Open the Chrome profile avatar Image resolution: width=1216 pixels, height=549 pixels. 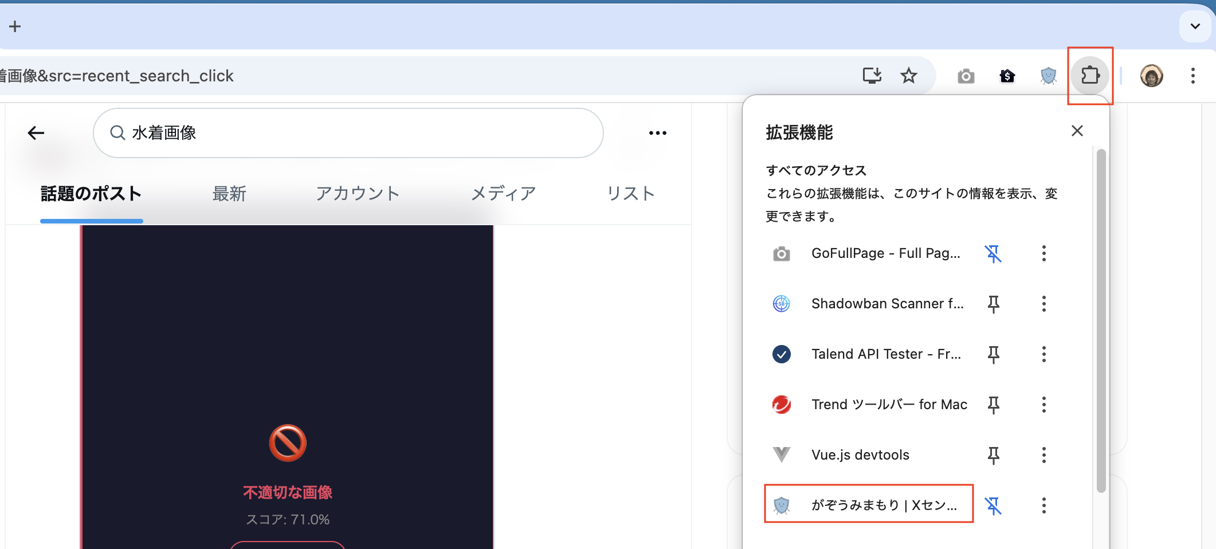point(1152,76)
